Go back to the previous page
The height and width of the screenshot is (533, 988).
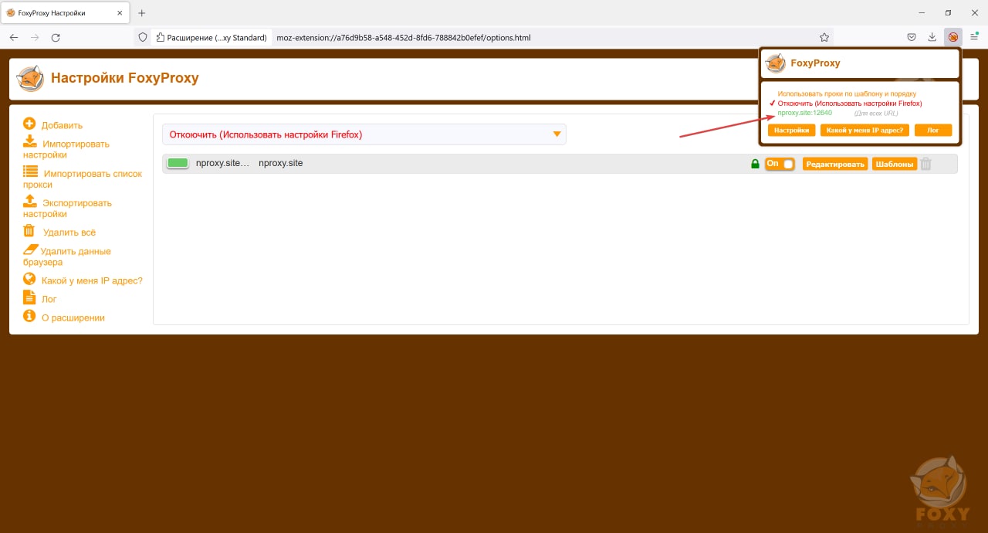pyautogui.click(x=14, y=37)
